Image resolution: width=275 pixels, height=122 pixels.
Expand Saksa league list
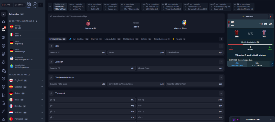tap(42, 93)
